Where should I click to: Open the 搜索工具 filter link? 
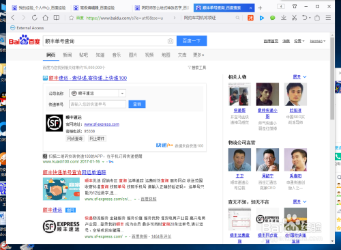click(x=197, y=68)
